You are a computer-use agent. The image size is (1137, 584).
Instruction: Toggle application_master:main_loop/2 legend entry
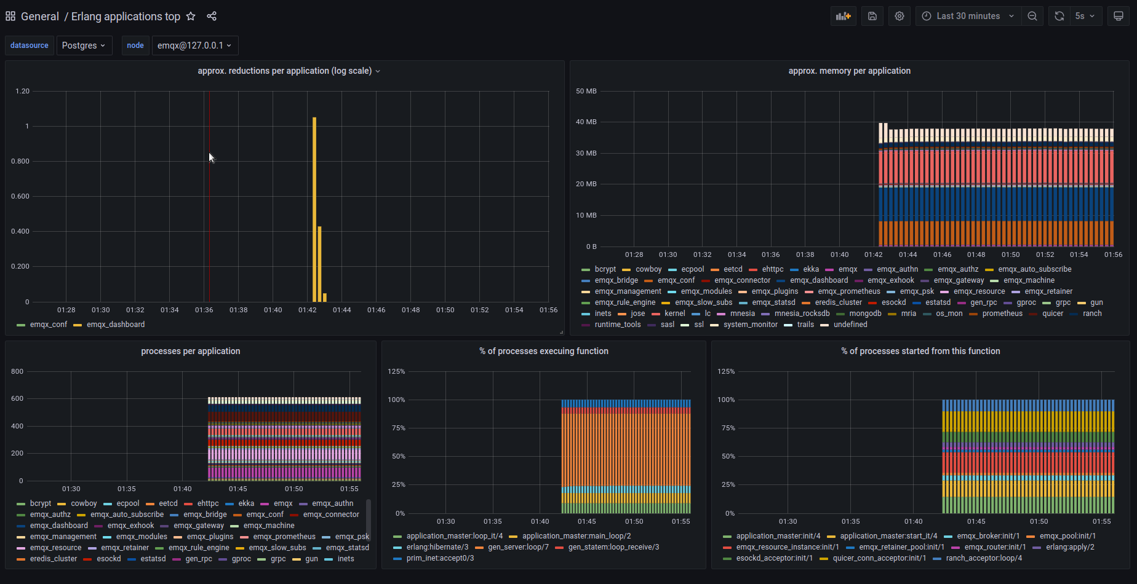576,536
